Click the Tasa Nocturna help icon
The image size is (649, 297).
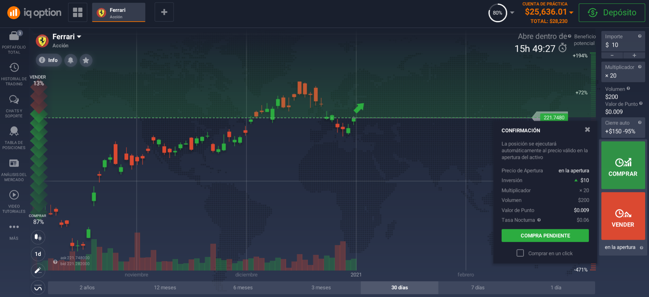click(539, 220)
